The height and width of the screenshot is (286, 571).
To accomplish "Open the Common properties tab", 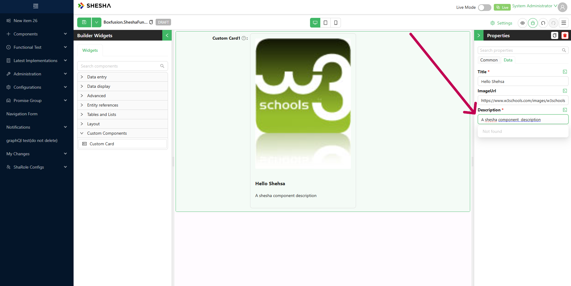I will [x=489, y=60].
